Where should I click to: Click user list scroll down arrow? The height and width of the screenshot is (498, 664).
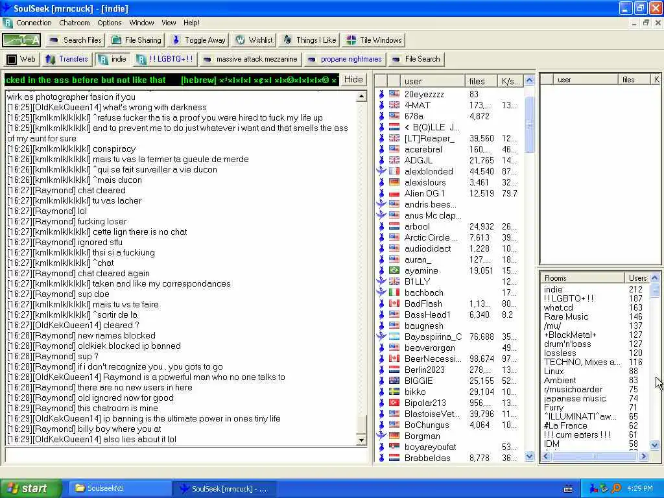click(529, 456)
